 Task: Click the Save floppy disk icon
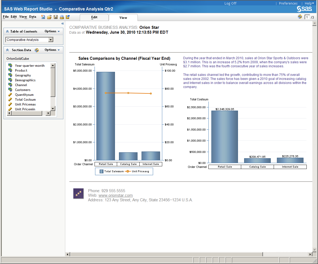click(56, 17)
